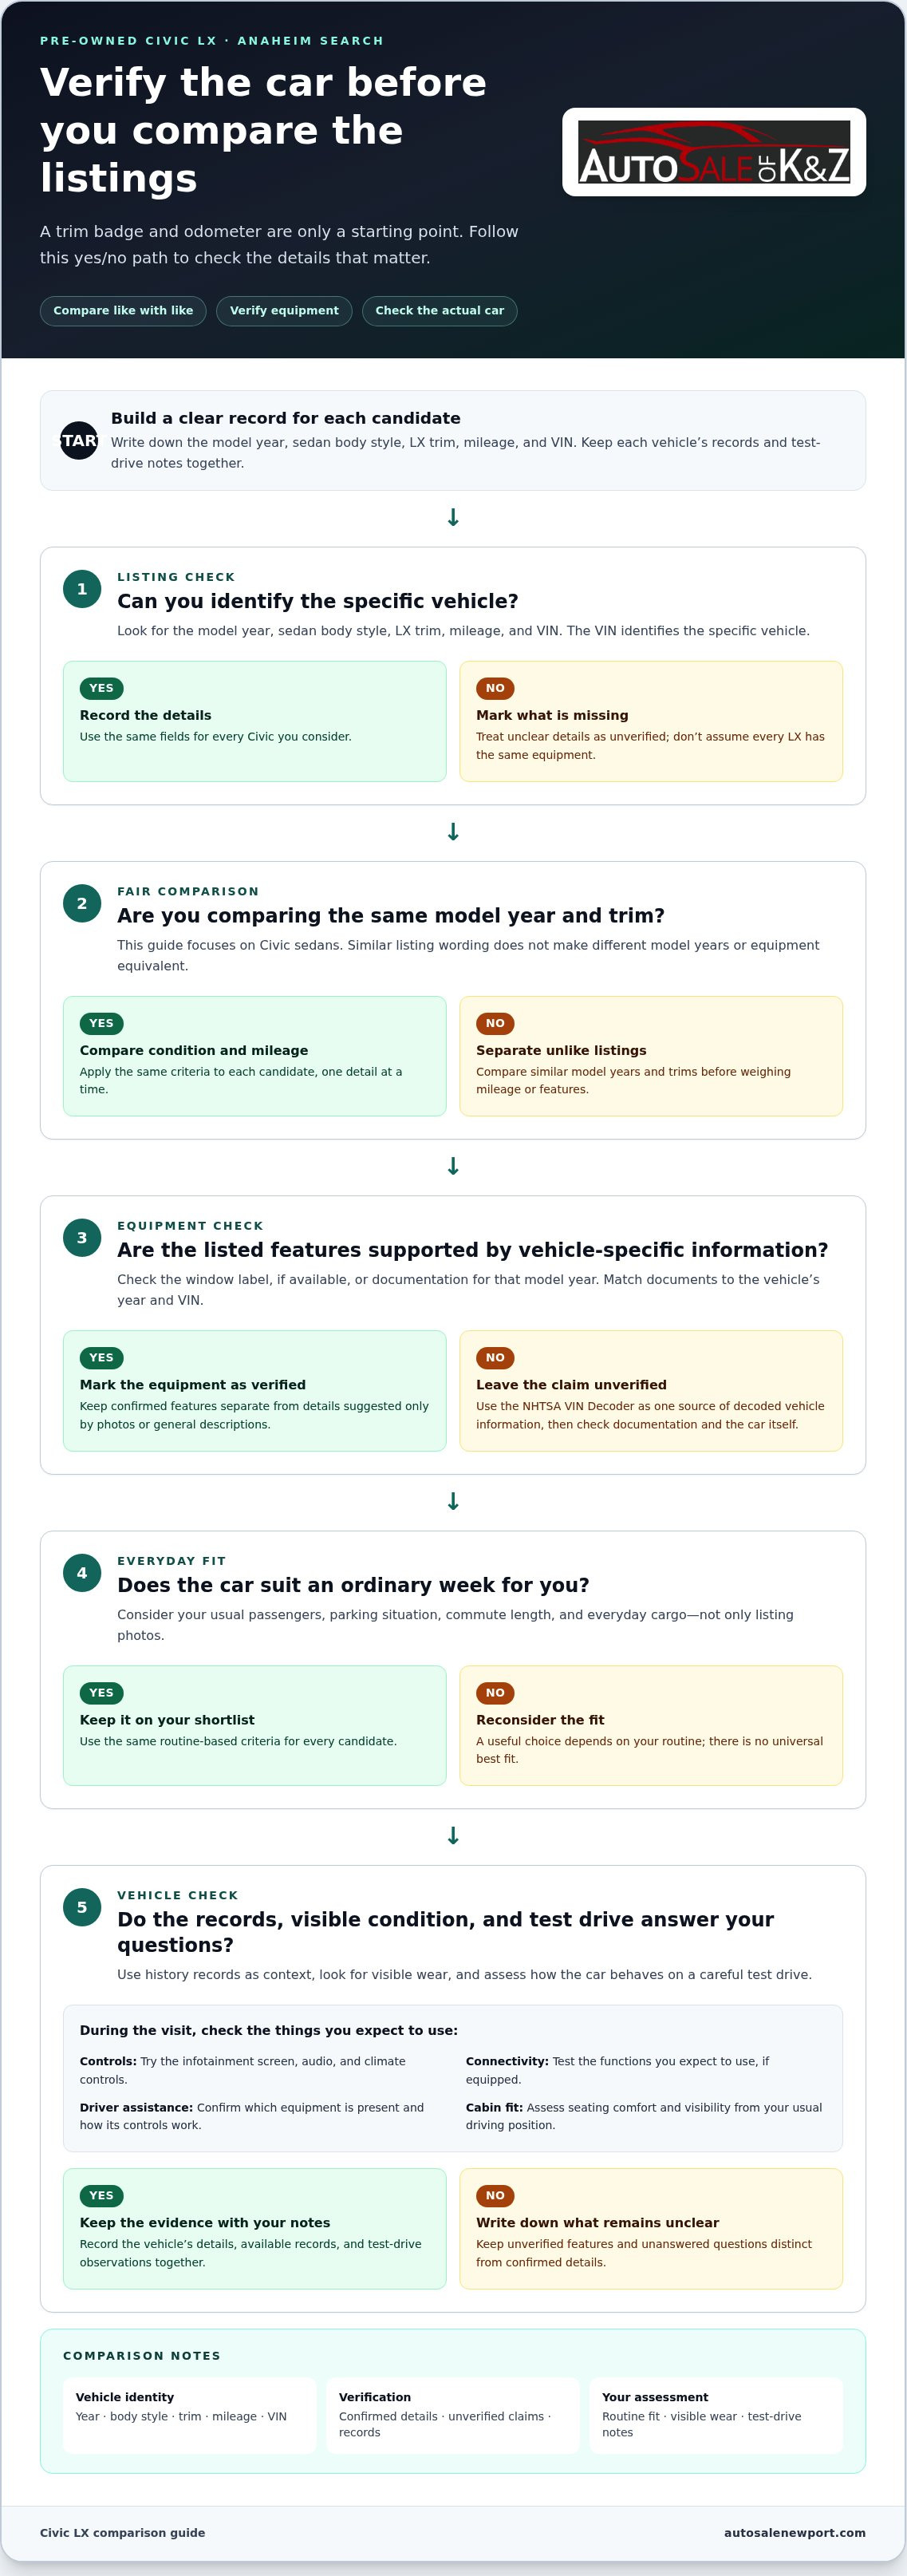907x2576 pixels.
Task: Click the step 3 number circle
Action: point(82,1238)
